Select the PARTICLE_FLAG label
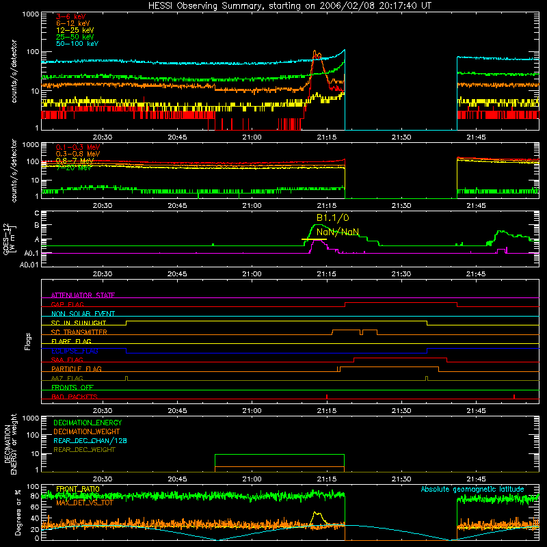The height and width of the screenshot is (547, 547). coord(77,369)
